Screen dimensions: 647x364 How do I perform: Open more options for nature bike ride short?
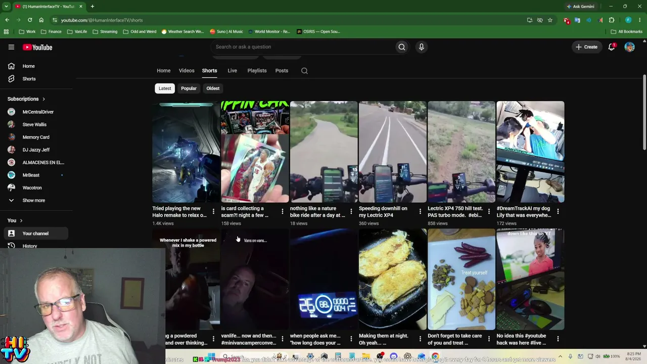point(351,211)
